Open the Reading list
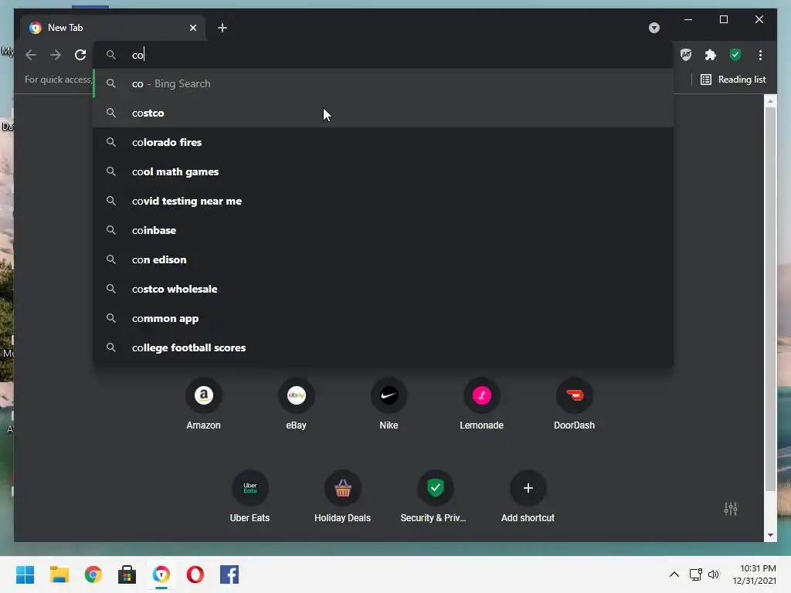This screenshot has width=791, height=593. [x=733, y=80]
